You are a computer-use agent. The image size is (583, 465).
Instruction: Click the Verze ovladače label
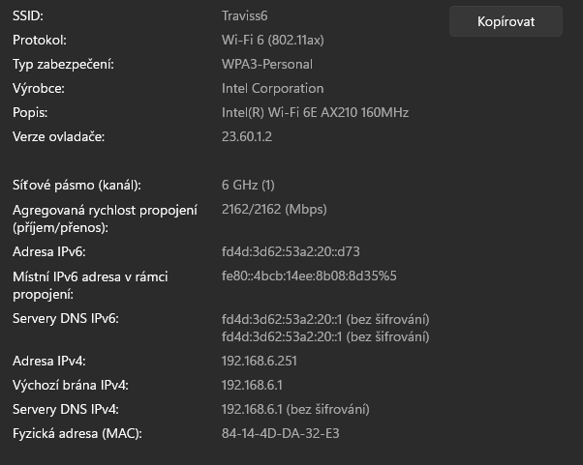58,136
